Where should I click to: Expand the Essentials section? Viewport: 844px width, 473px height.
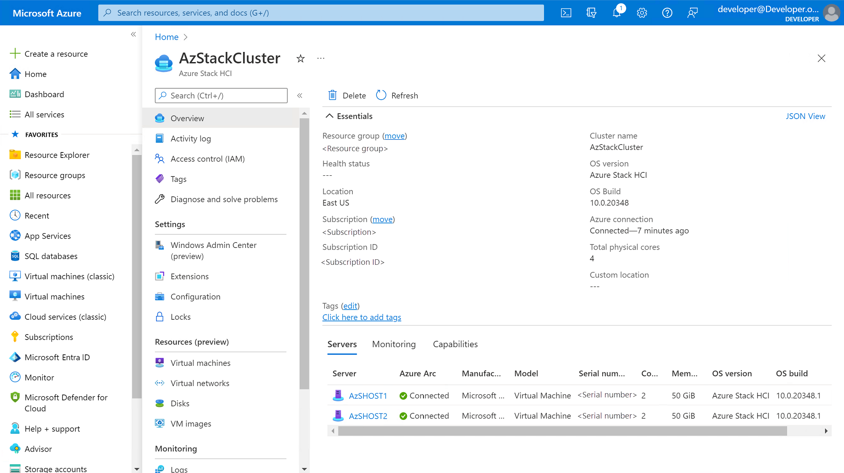coord(329,116)
